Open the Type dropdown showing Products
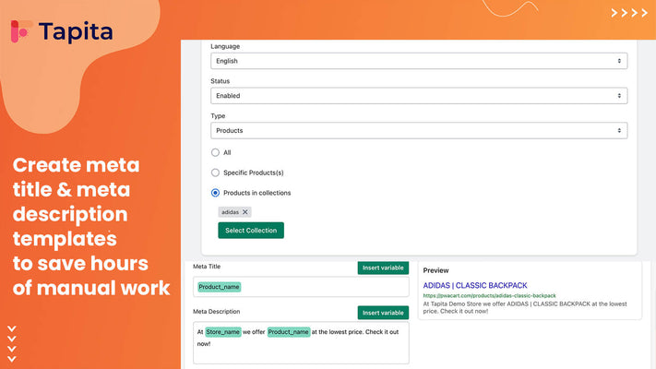Screen dimensions: 656x369 (419, 131)
